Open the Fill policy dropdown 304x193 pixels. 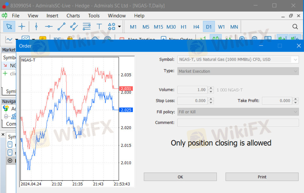[x=238, y=112]
